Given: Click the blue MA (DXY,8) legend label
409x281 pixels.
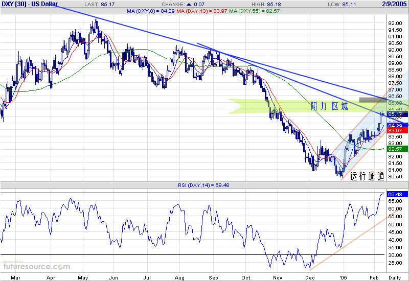Looking at the screenshot, I should 149,11.
